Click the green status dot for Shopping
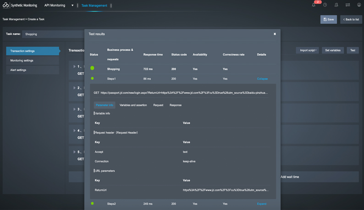364x210 pixels. click(92, 68)
